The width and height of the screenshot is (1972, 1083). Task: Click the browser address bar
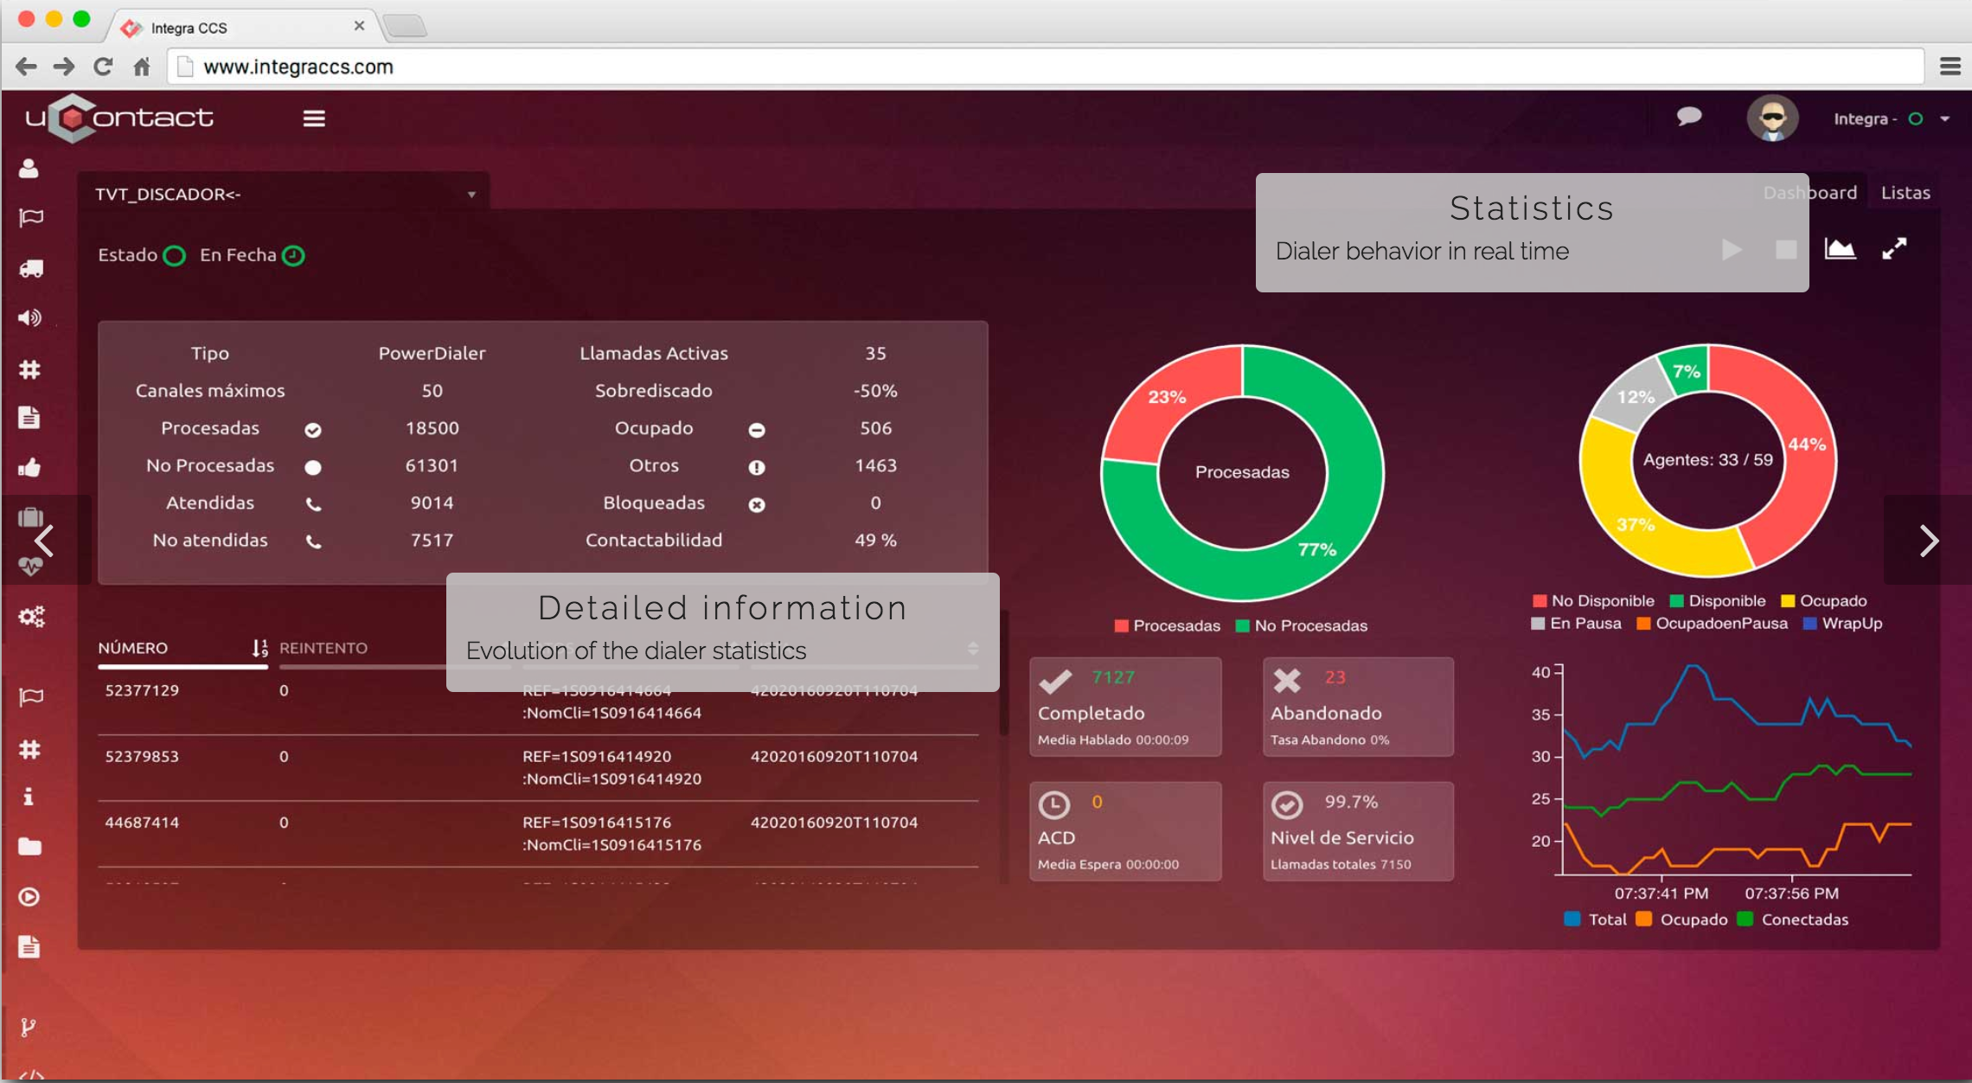(x=1045, y=67)
